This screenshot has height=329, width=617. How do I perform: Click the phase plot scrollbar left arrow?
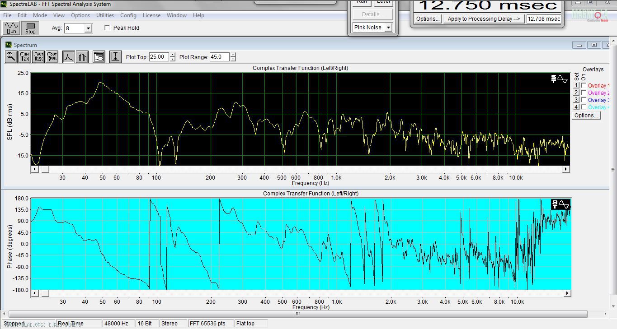34,293
